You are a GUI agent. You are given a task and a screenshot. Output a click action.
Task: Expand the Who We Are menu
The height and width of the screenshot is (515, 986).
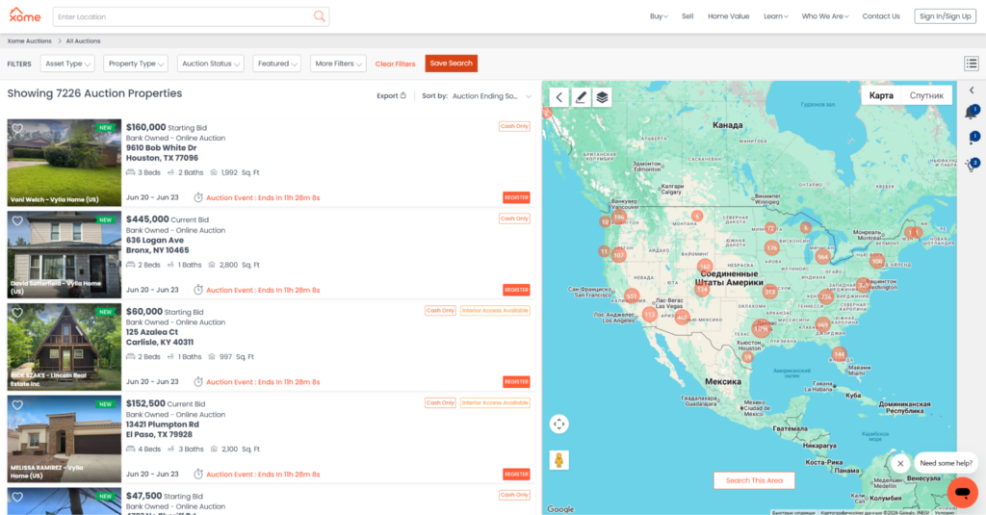825,16
